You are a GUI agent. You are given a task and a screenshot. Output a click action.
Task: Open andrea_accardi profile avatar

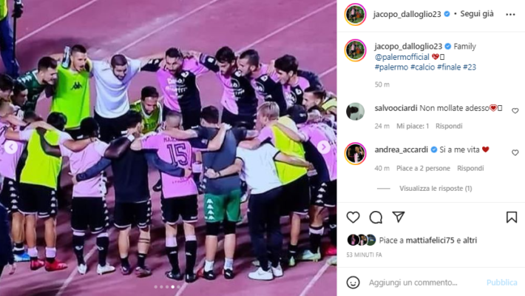[355, 153]
